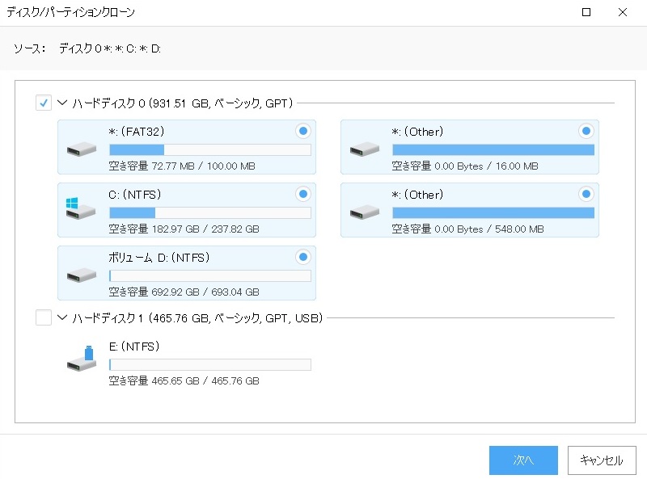This screenshot has width=647, height=479.
Task: Toggle the radio button on 548.00 MB Other partition
Action: click(x=586, y=194)
